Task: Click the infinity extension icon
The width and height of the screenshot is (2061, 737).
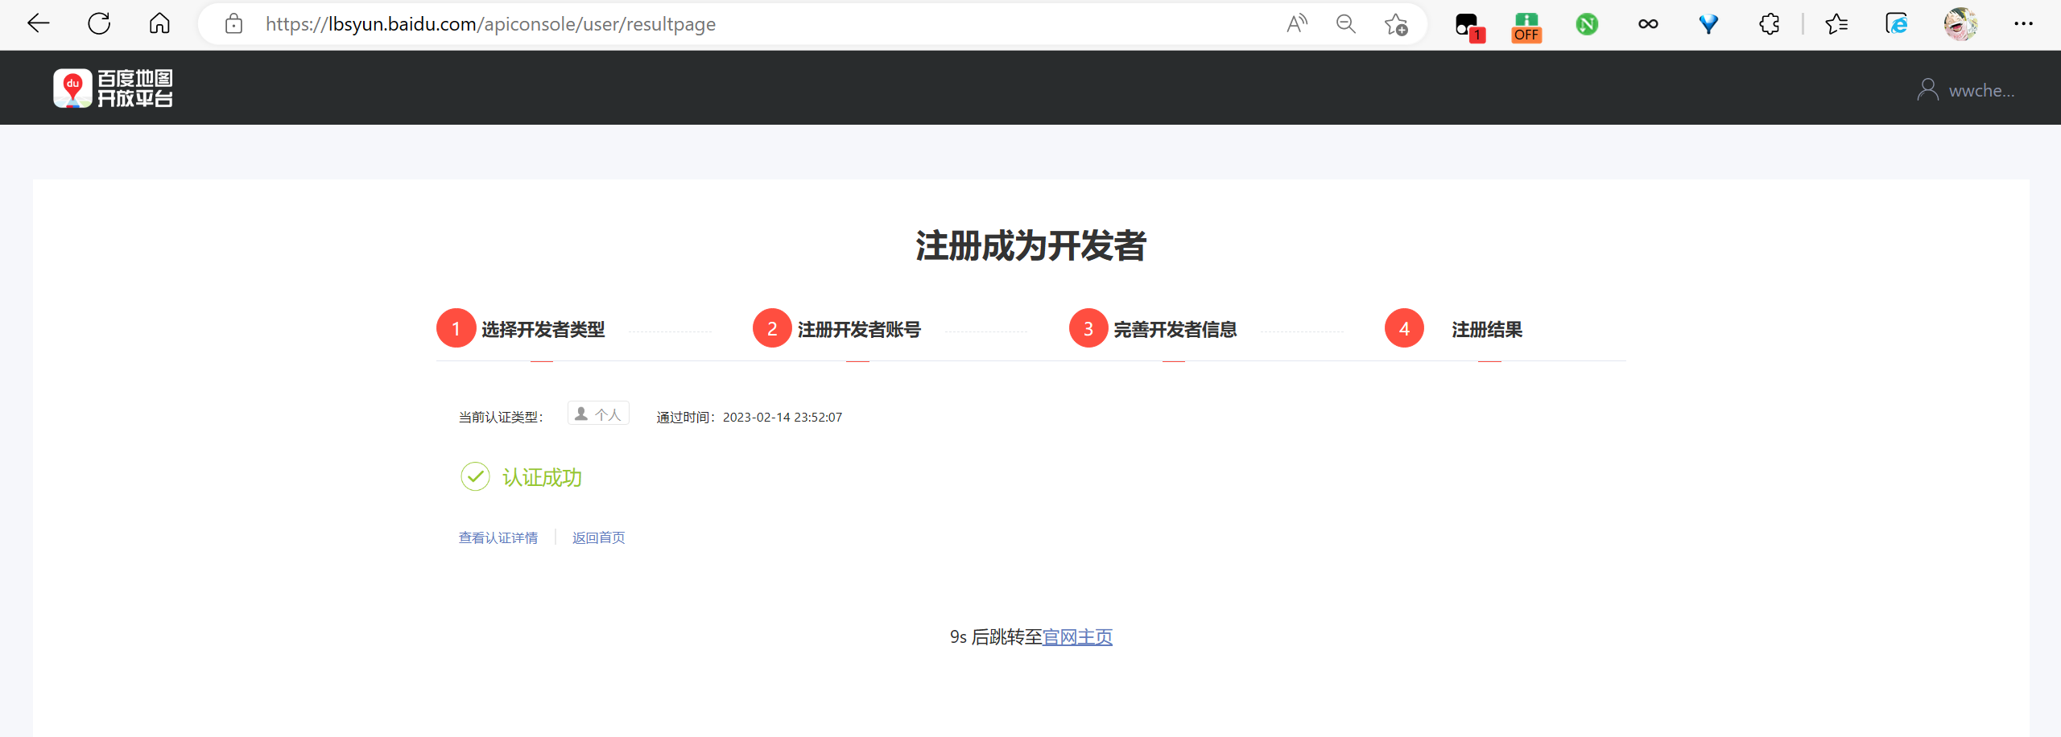Action: coord(1647,24)
